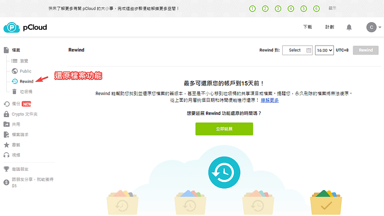Viewport: 384px width, 216px height.
Task: Click the dollar coin icon in sidebar
Action: click(6, 182)
